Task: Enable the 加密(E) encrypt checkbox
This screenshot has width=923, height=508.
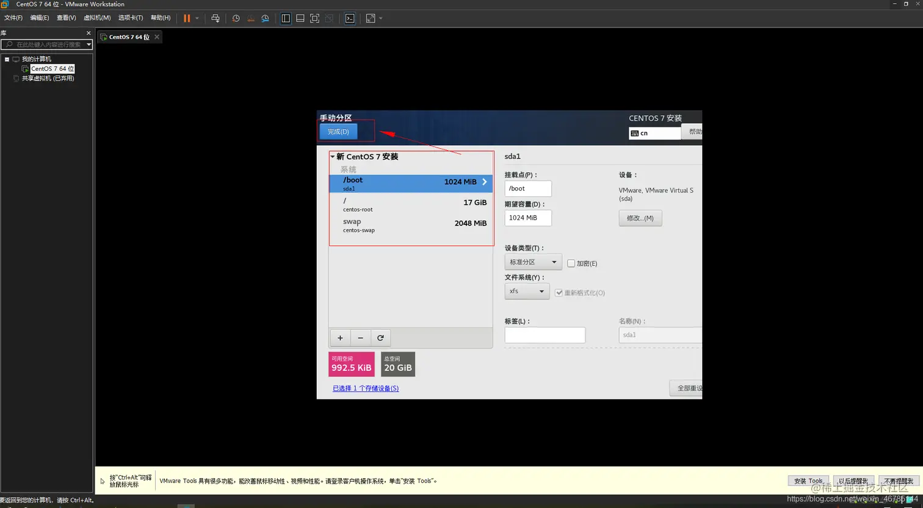Action: point(571,263)
